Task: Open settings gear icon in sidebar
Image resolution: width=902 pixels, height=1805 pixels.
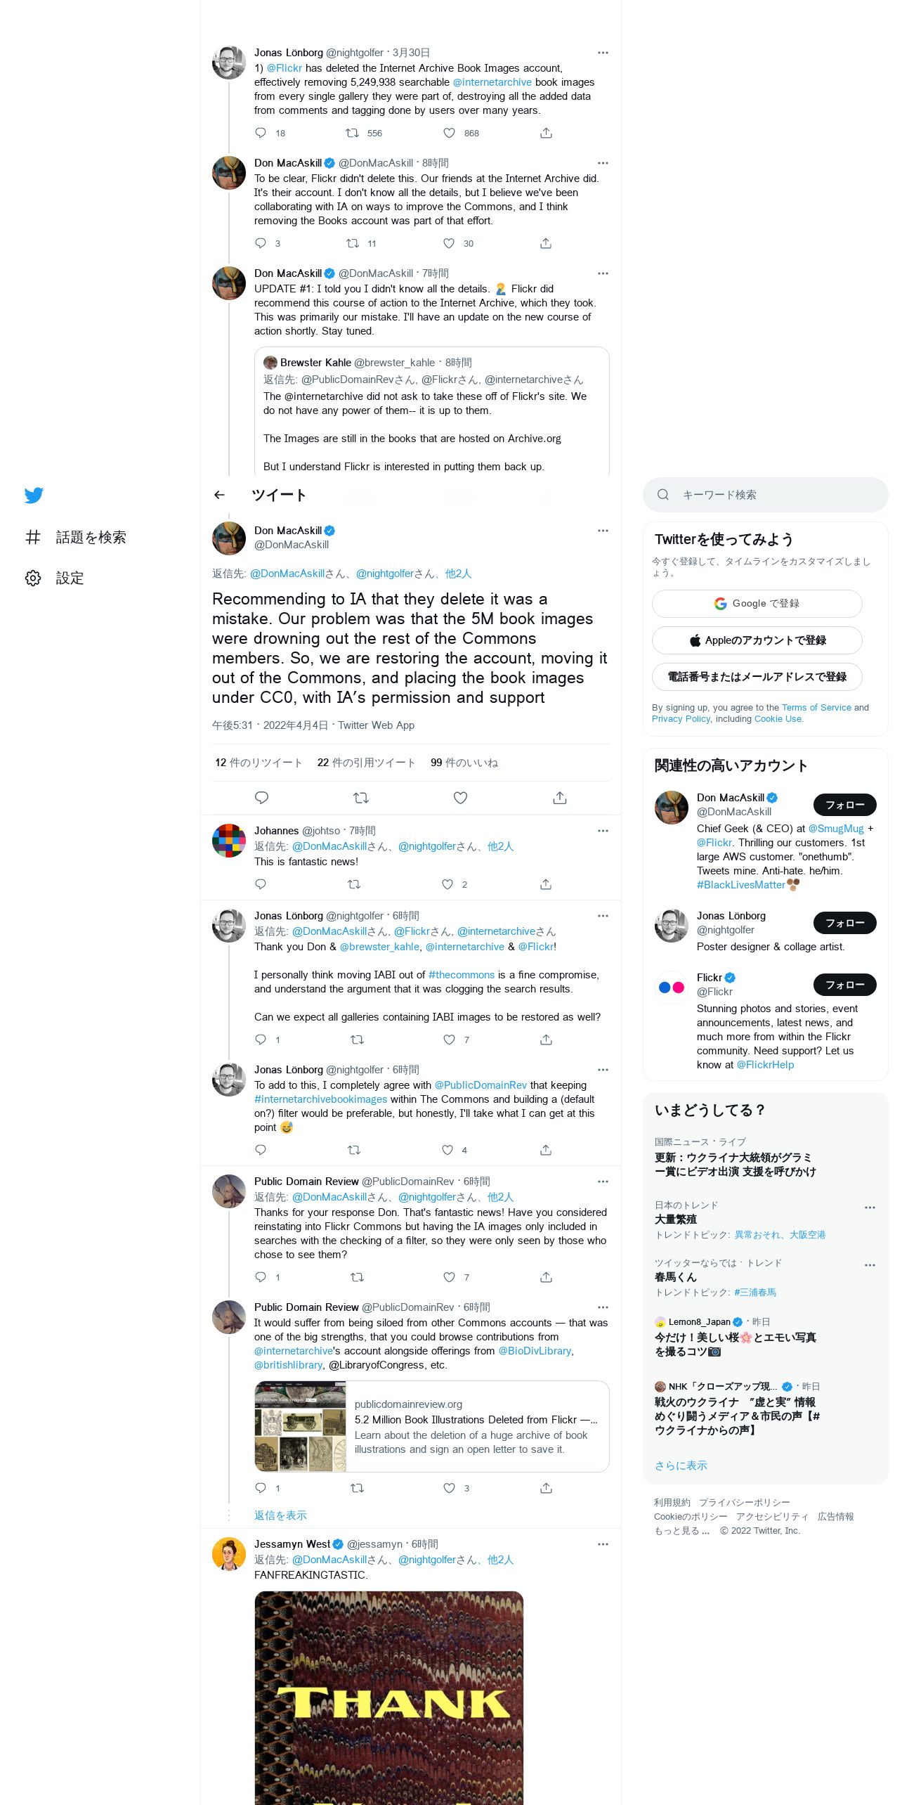Action: pos(33,578)
